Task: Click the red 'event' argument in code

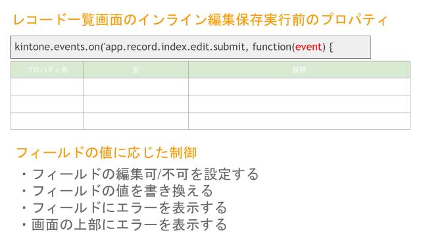Action: point(309,47)
